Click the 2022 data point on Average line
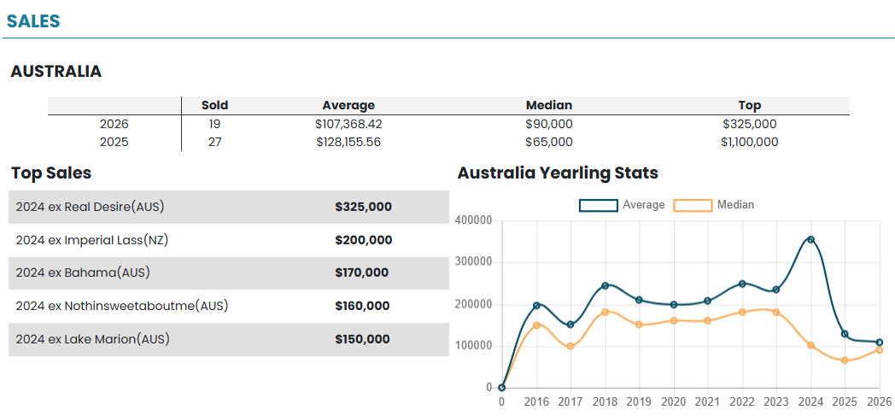The image size is (895, 416). 742,284
